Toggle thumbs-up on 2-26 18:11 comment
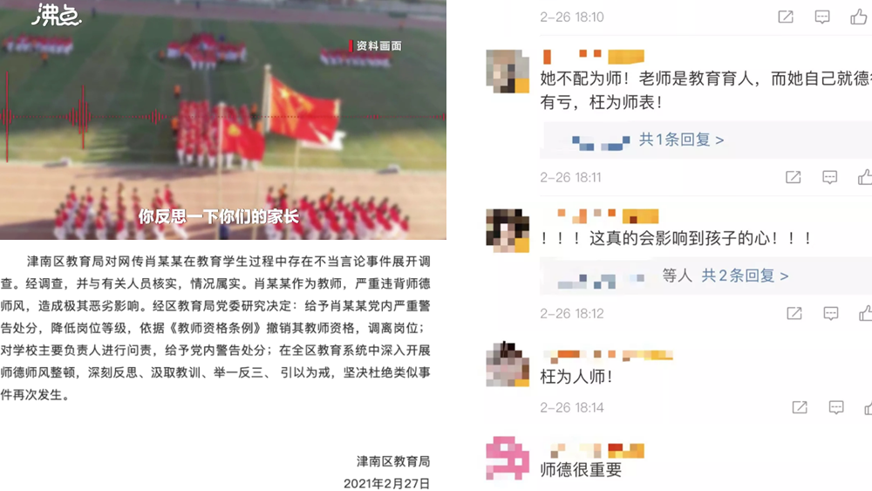This screenshot has width=872, height=491. [865, 177]
